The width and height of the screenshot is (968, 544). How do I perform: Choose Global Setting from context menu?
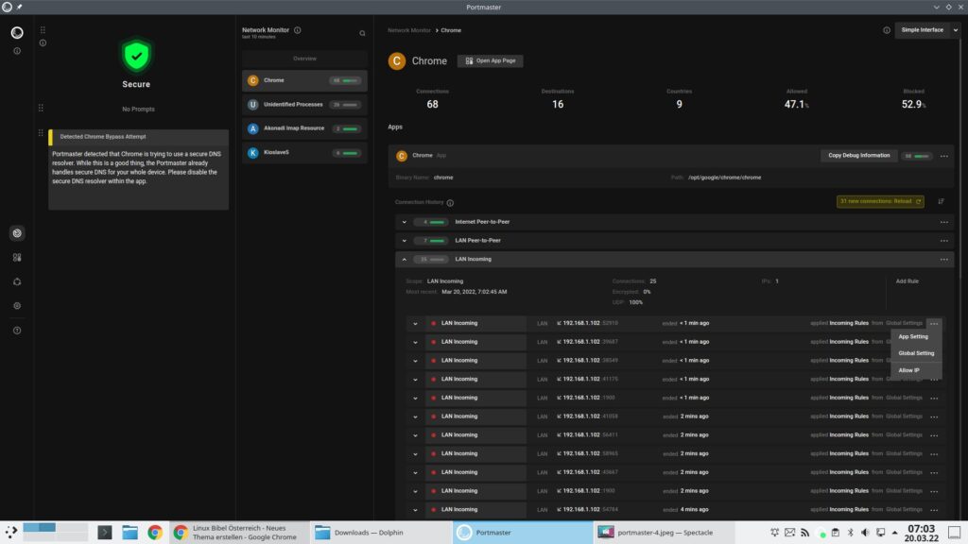916,353
